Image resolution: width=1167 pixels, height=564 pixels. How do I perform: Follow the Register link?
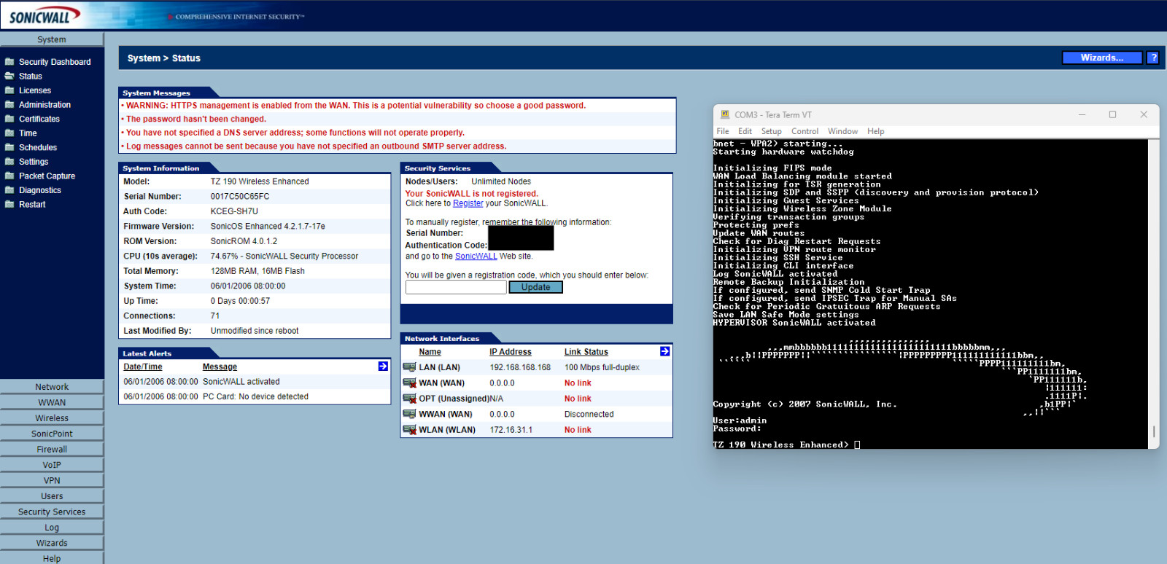point(468,203)
